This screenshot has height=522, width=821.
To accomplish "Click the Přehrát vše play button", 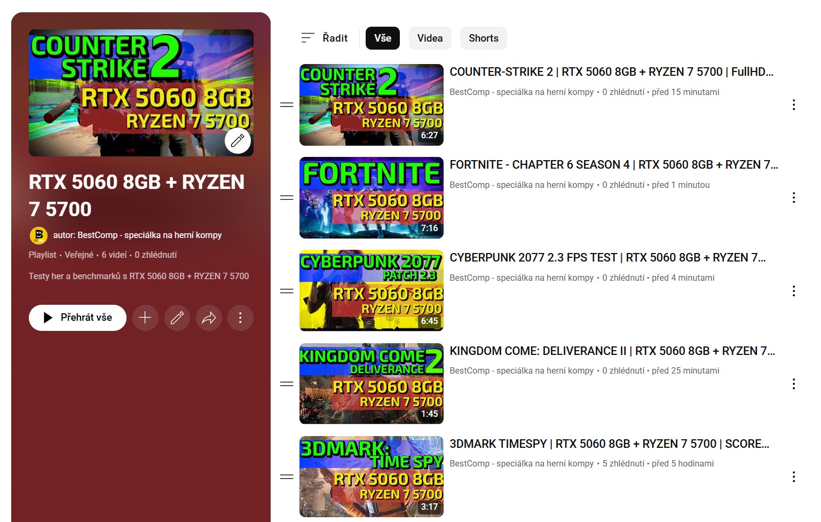I will point(77,318).
